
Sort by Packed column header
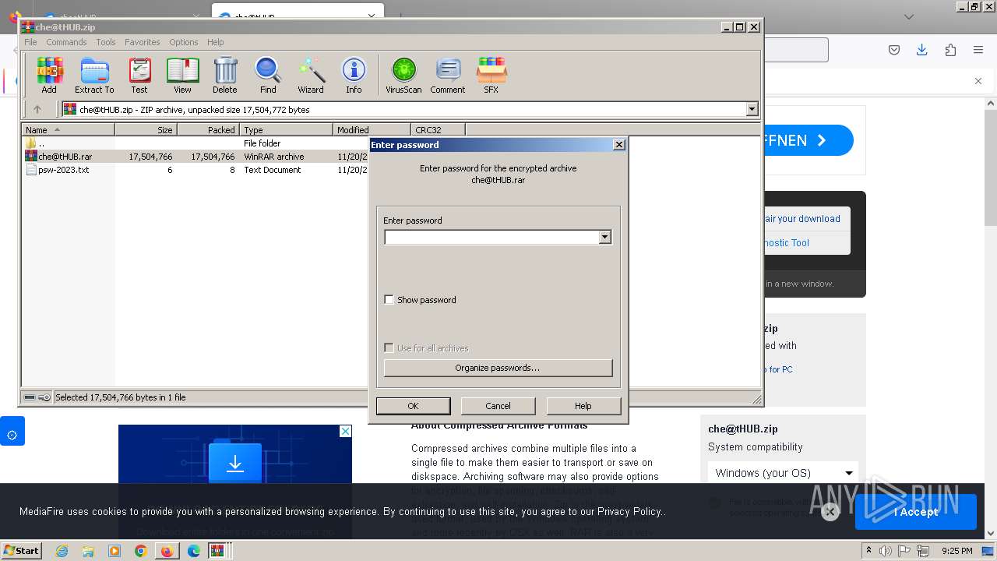[209, 130]
